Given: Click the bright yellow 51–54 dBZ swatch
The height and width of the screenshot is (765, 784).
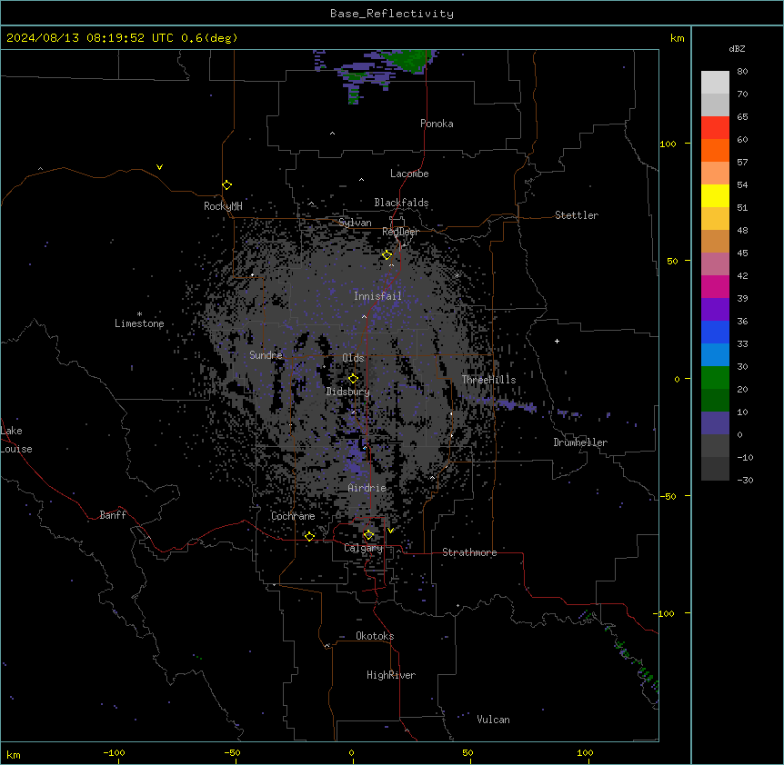Looking at the screenshot, I should (x=715, y=195).
